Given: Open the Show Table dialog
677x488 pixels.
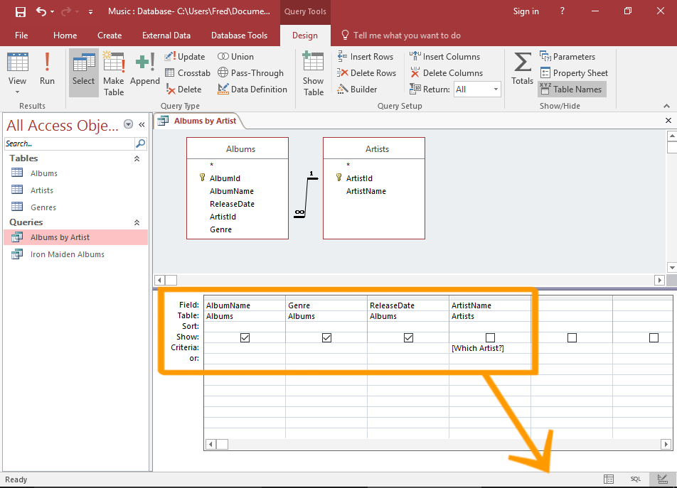Looking at the screenshot, I should (313, 72).
